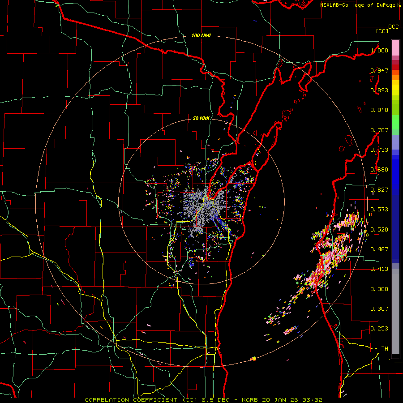Click the 0.467 scale value
This screenshot has height=403, width=403.
pos(379,249)
